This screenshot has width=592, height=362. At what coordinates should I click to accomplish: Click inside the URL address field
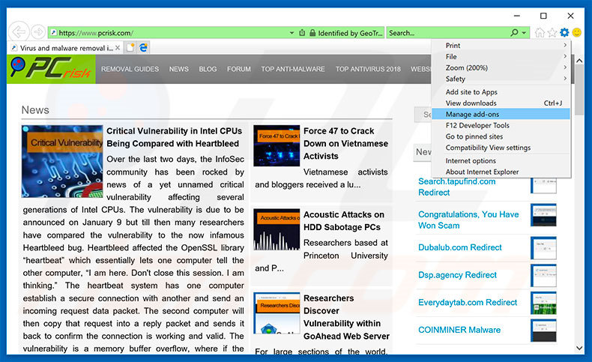[x=172, y=33]
